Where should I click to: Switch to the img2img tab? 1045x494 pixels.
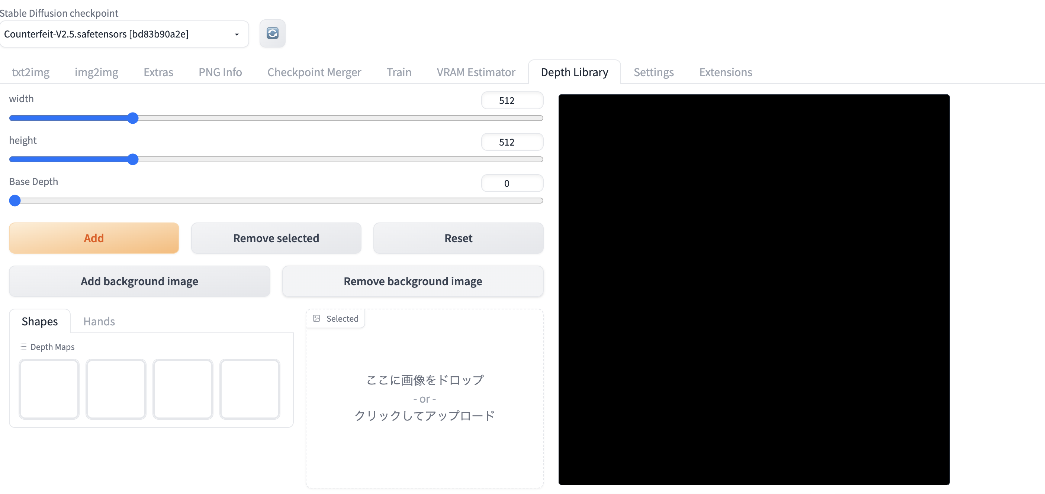pos(96,72)
